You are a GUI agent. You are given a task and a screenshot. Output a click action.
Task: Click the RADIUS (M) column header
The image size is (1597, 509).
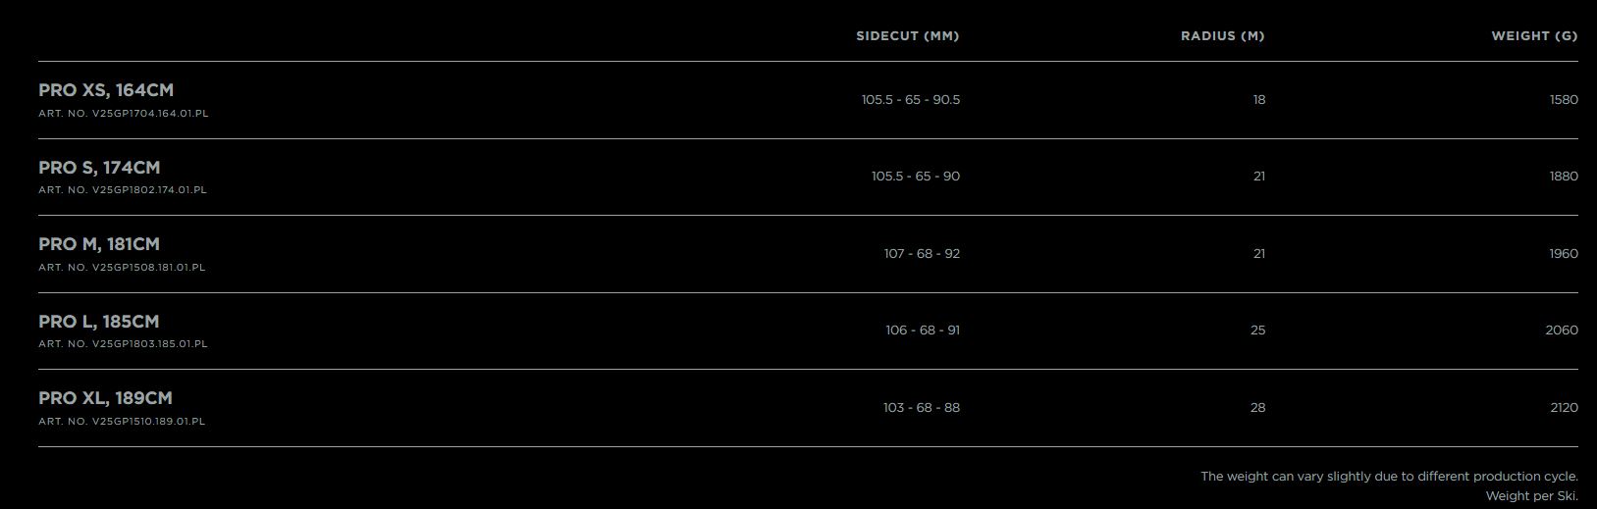coord(1222,36)
